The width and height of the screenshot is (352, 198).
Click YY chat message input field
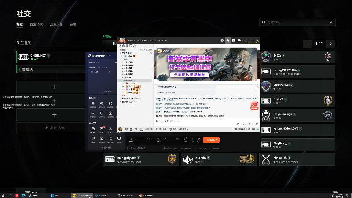(202, 121)
